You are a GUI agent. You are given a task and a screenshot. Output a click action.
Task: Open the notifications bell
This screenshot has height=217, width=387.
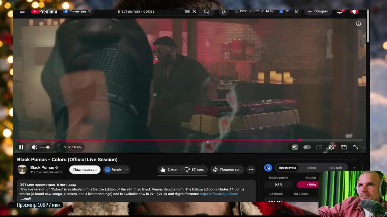pos(340,11)
